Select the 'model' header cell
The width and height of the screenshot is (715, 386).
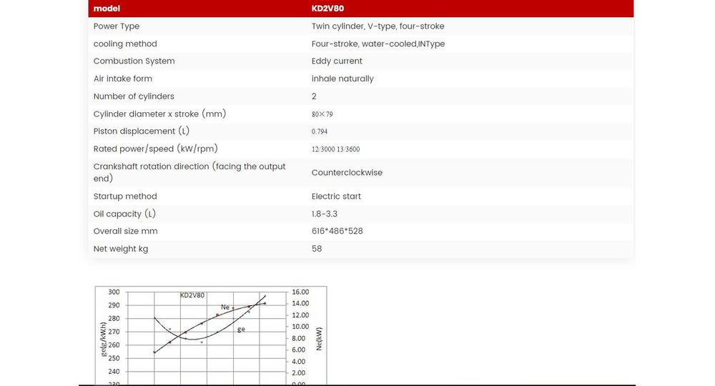point(107,8)
